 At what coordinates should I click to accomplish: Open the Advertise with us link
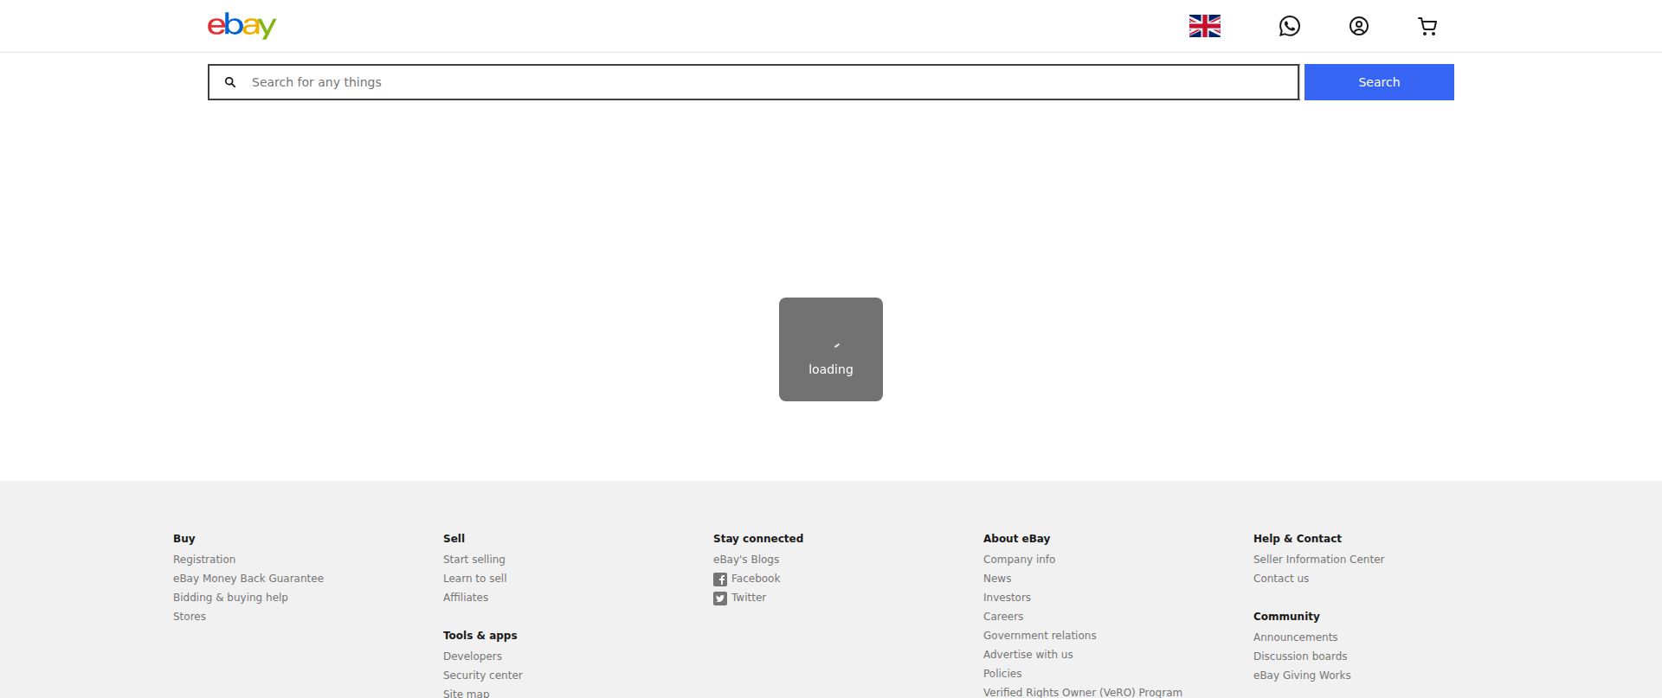tap(1028, 655)
